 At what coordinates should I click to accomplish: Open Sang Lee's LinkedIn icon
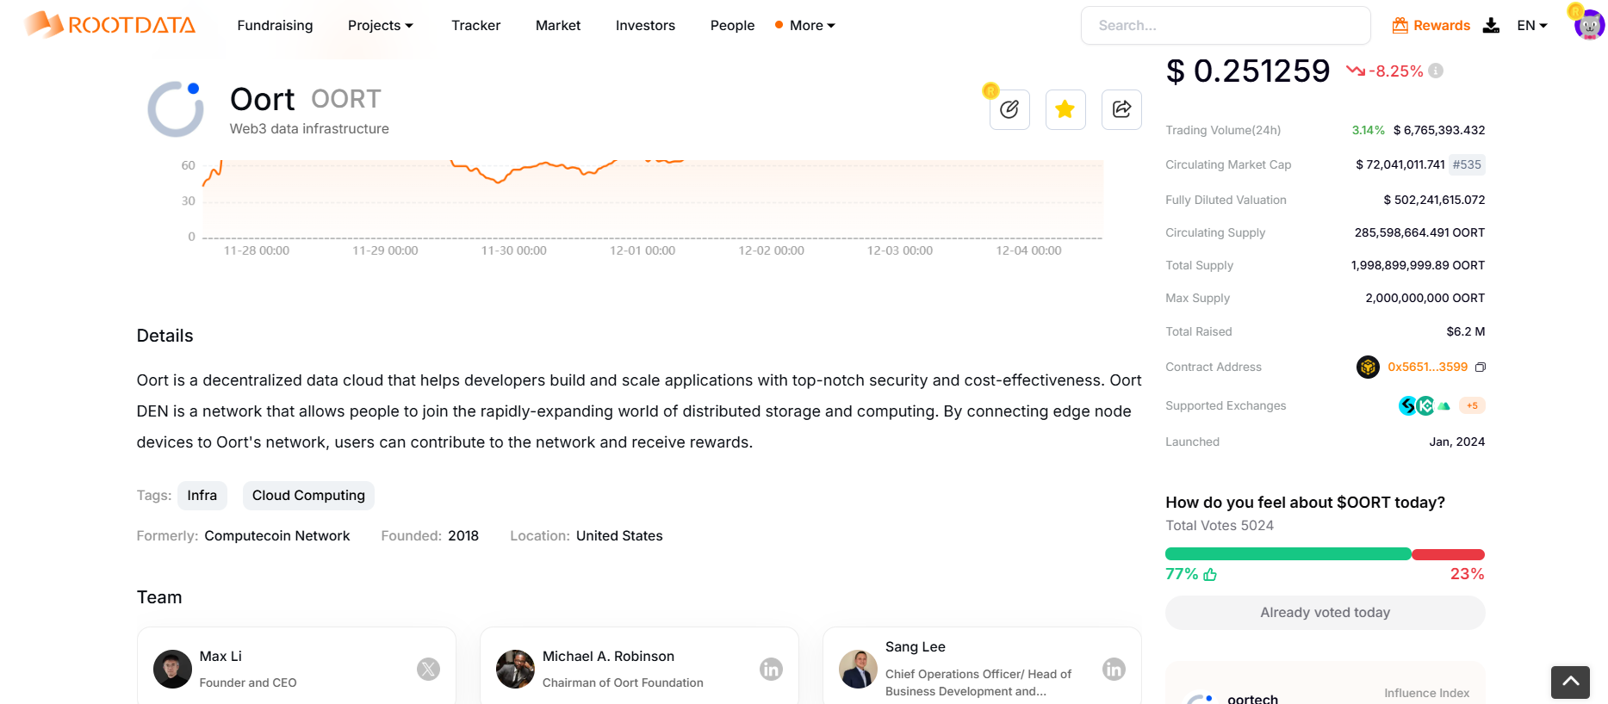click(x=1114, y=669)
